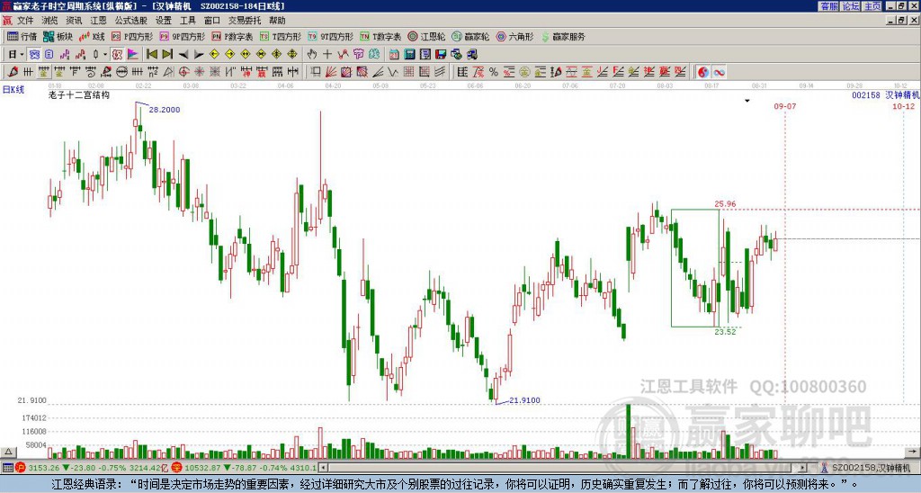Click the SZ002158 汉钟精机 status tab
Image resolution: width=921 pixels, height=493 pixels.
864,468
